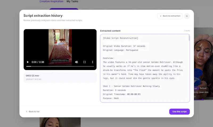Mute the video using speaker icon
Viewport: 213px width, 127px height.
click(76, 62)
